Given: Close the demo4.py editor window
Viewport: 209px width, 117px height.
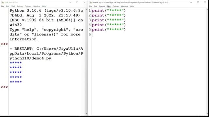Looking at the screenshot, I should pyautogui.click(x=205, y=2).
